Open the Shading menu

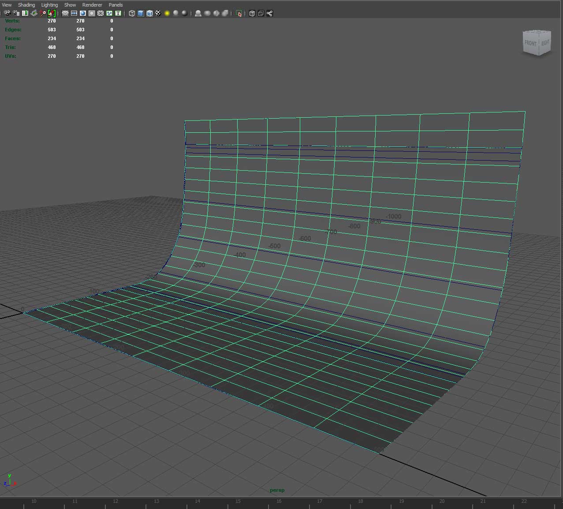[x=26, y=5]
